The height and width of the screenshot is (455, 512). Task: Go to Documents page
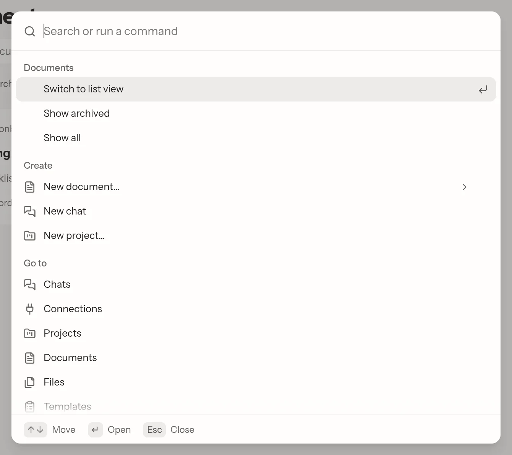[x=256, y=358]
